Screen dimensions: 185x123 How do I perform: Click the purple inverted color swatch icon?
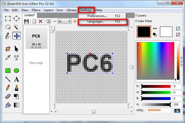(x=178, y=35)
